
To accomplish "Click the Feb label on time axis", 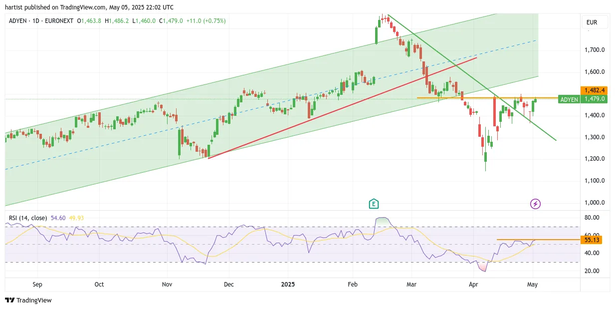I will pyautogui.click(x=353, y=285).
